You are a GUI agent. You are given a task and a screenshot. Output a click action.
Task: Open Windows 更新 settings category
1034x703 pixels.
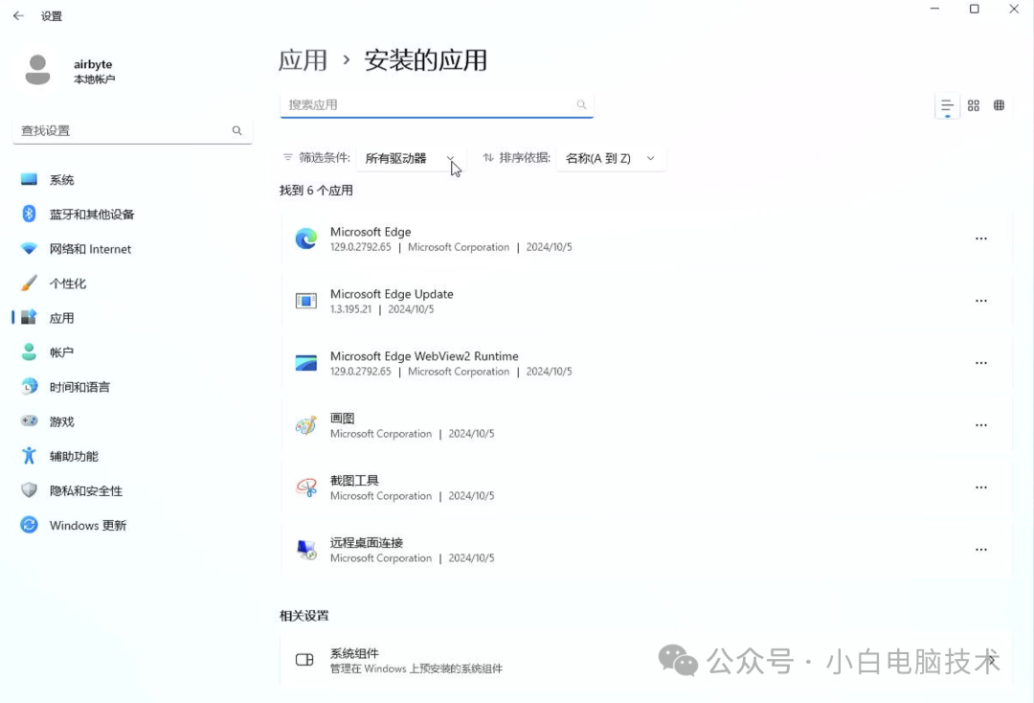click(132, 526)
